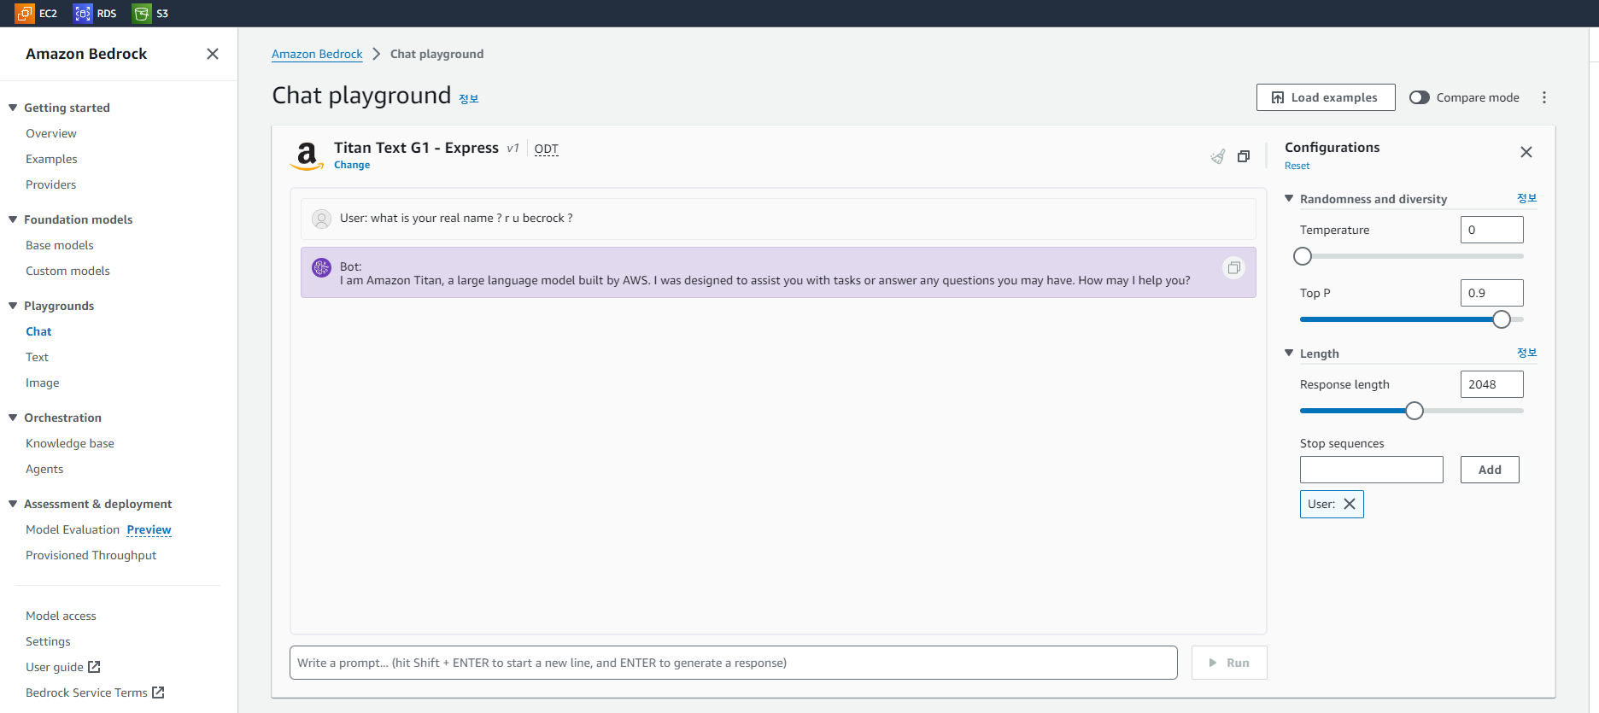Screen dimensions: 1599x713
Task: Open Model Evaluation page
Action: [73, 529]
